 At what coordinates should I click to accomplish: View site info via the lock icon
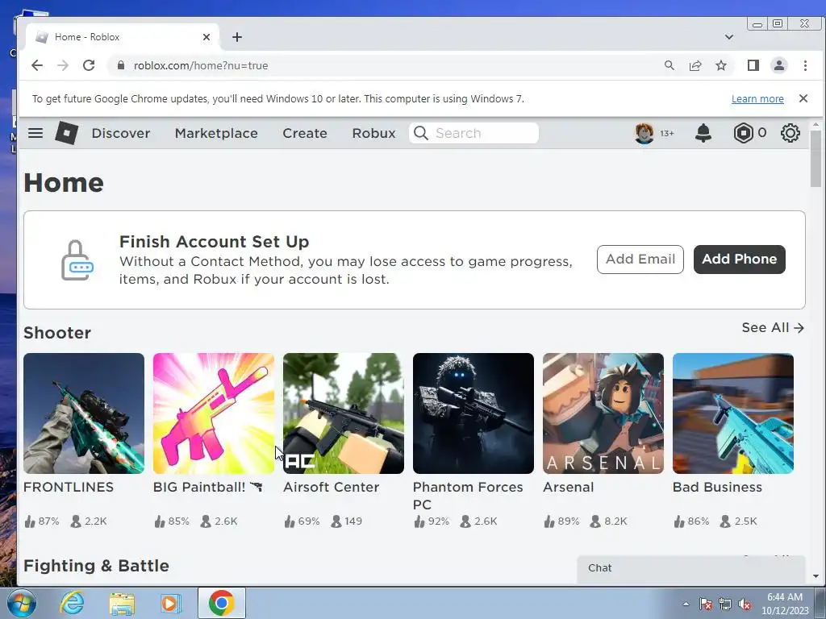tap(121, 65)
